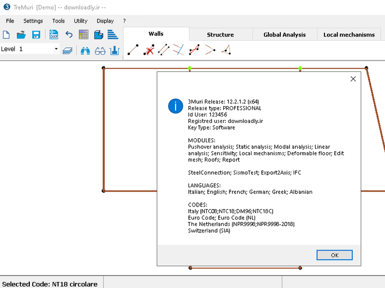Click the 3D blue block icon
Image resolution: width=385 pixels, height=288 pixels.
(99, 35)
